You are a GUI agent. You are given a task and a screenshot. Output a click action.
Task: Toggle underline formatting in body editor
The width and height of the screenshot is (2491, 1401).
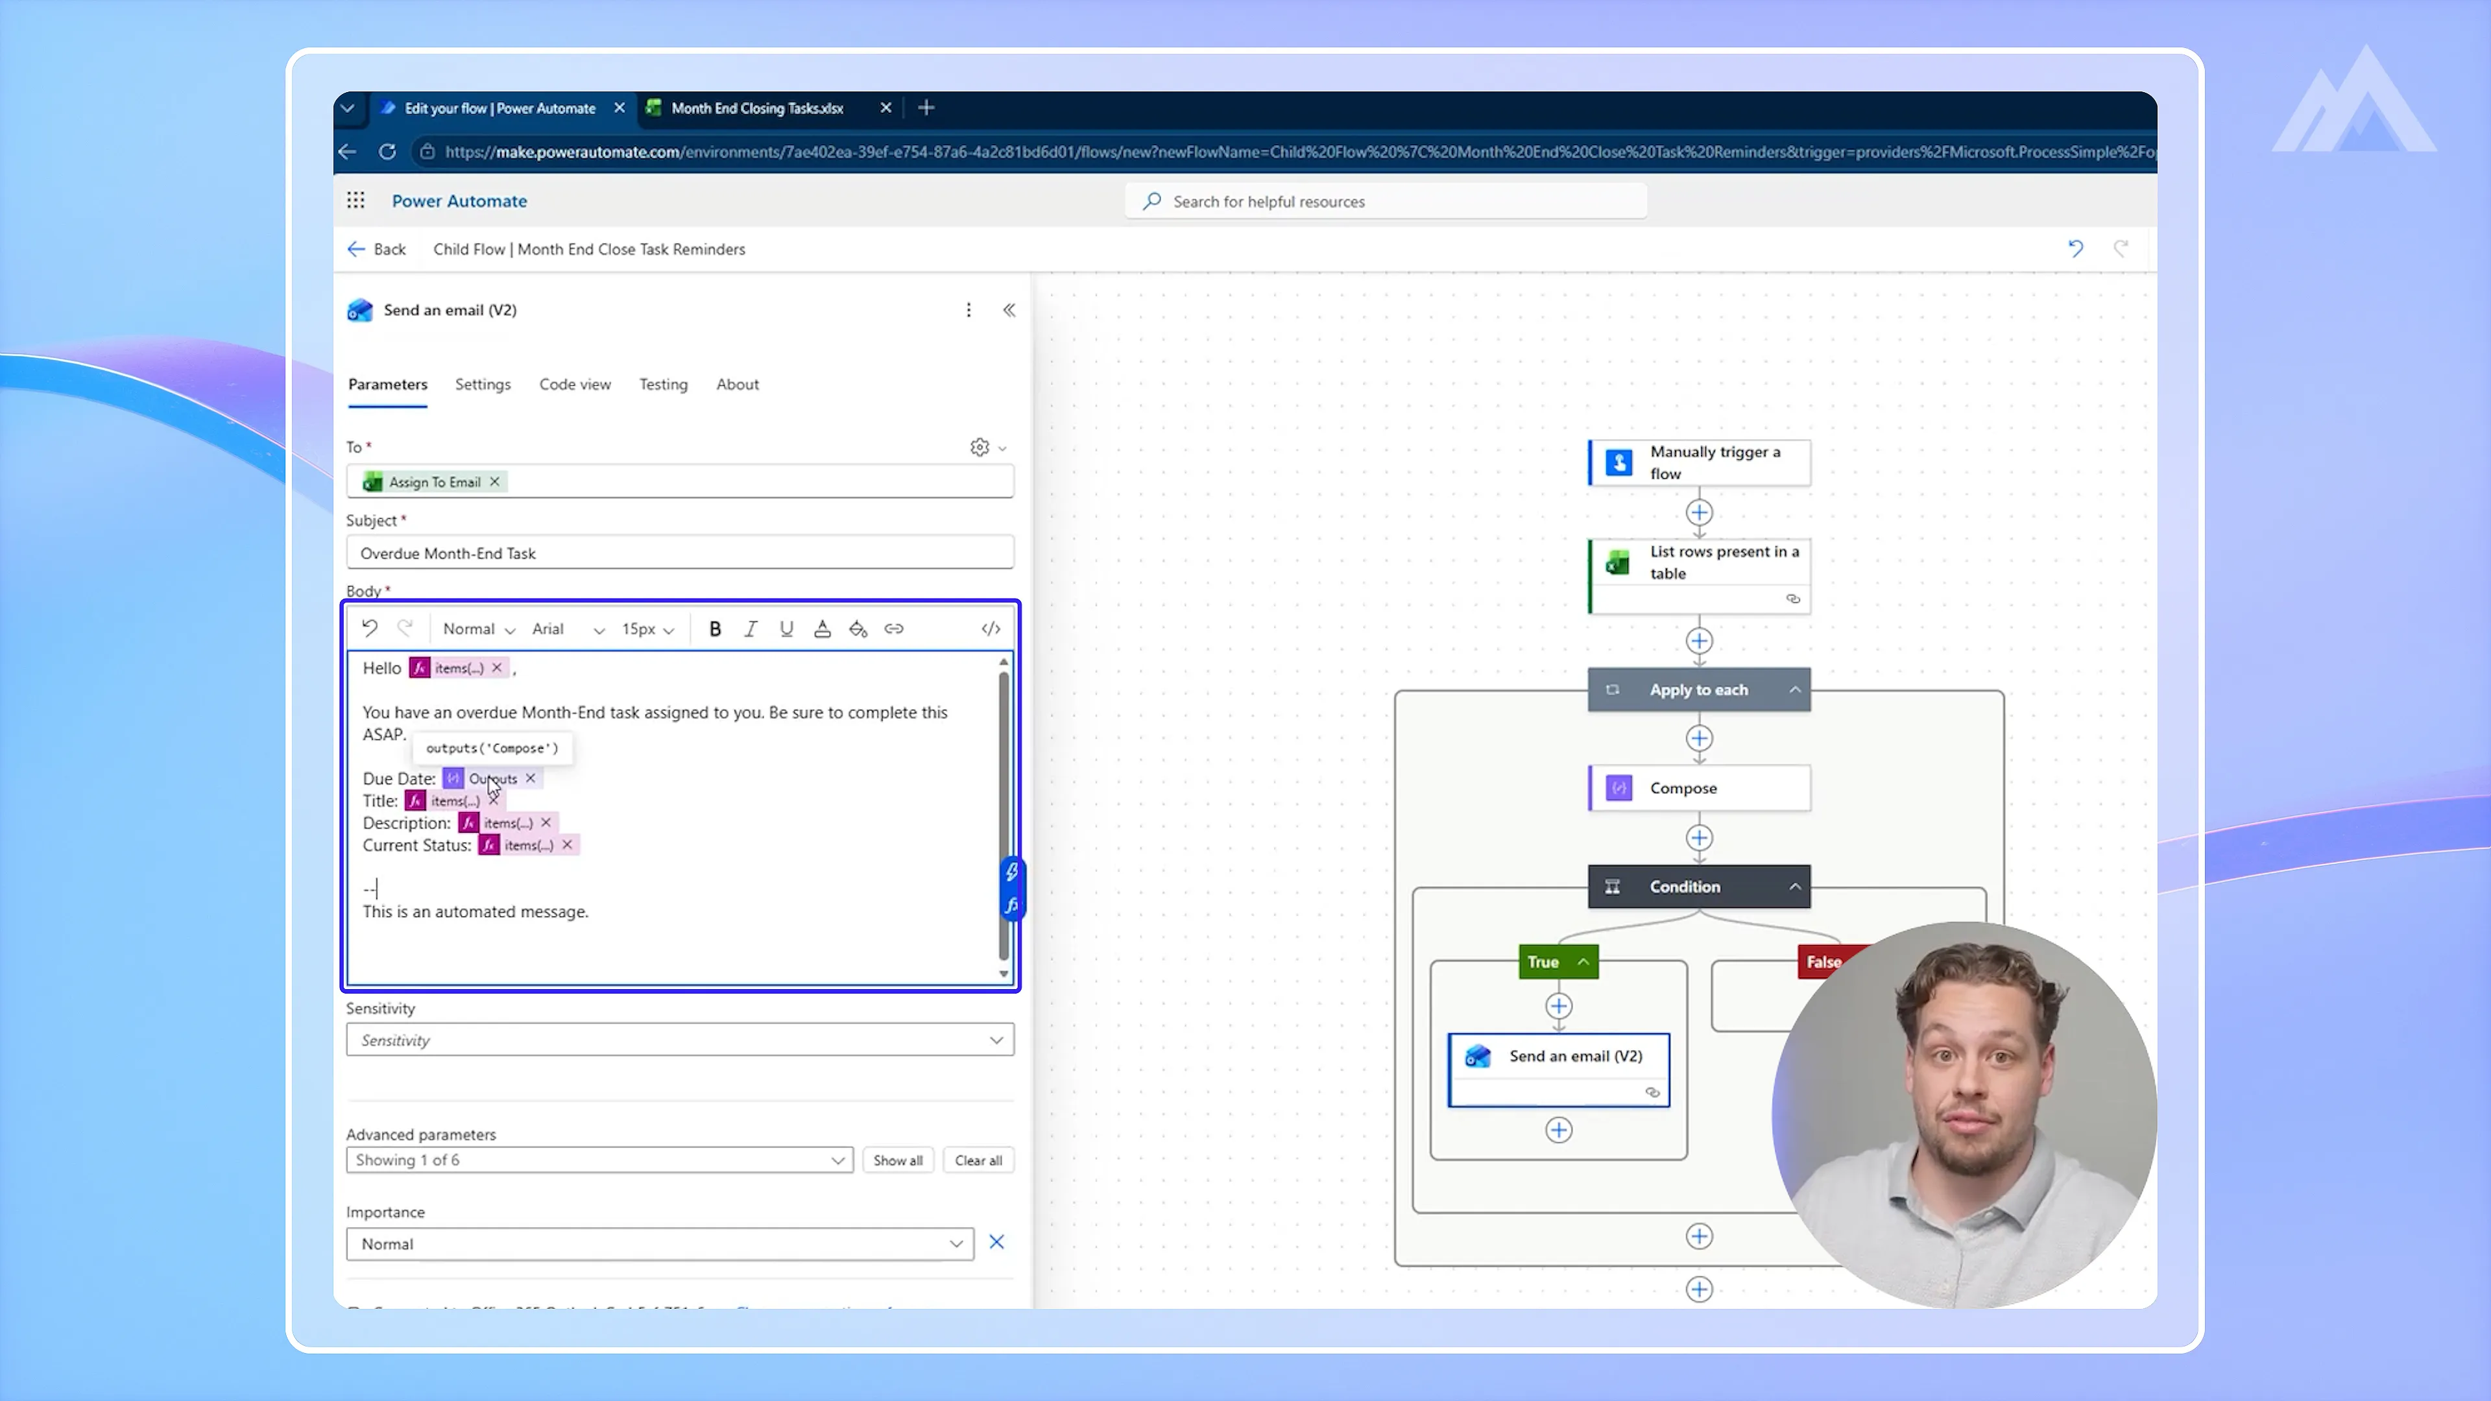coord(786,629)
